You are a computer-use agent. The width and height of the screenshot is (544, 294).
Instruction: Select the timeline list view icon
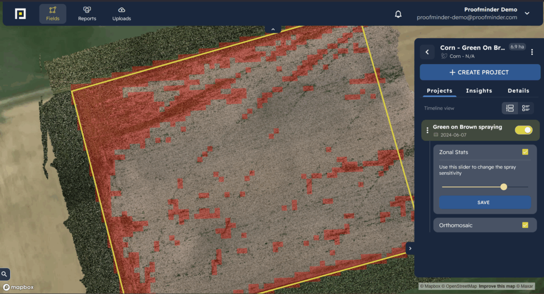click(509, 108)
